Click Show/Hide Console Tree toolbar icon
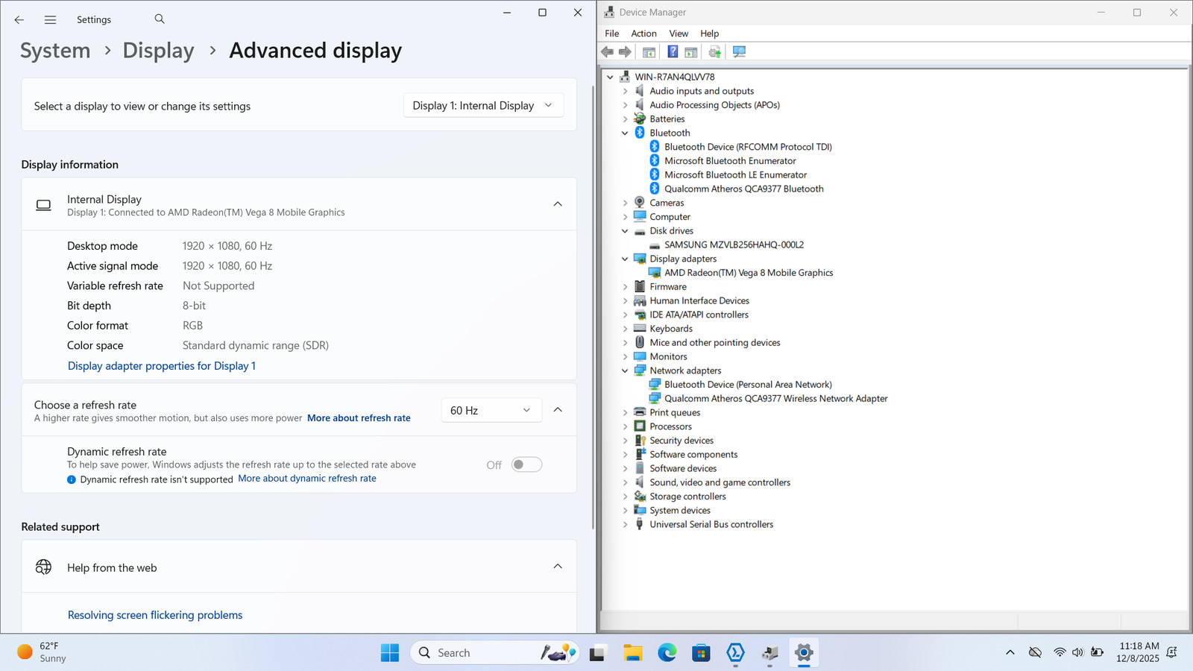The height and width of the screenshot is (671, 1193). tap(649, 51)
